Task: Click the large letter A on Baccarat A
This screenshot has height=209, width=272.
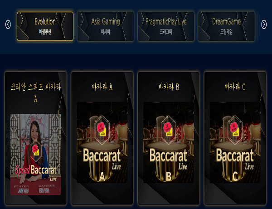Action: pyautogui.click(x=102, y=177)
